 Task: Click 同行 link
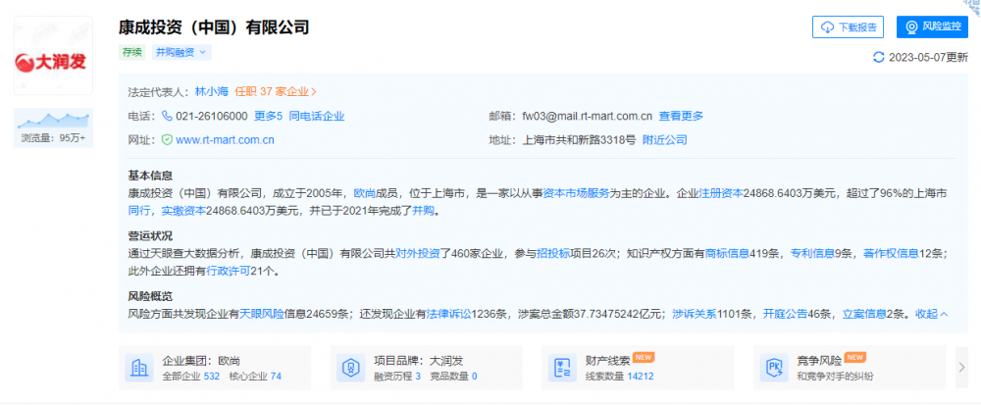pyautogui.click(x=139, y=211)
